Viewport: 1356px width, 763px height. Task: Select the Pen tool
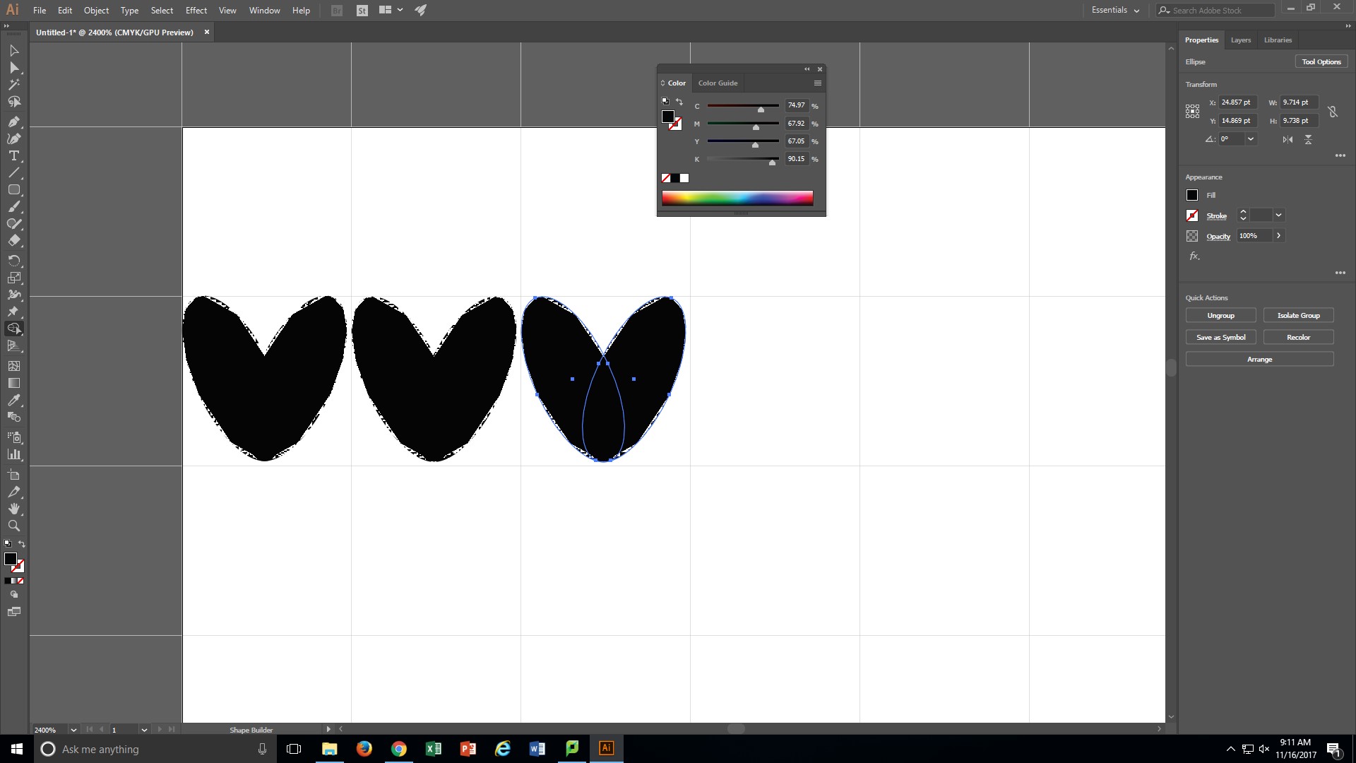click(x=13, y=122)
